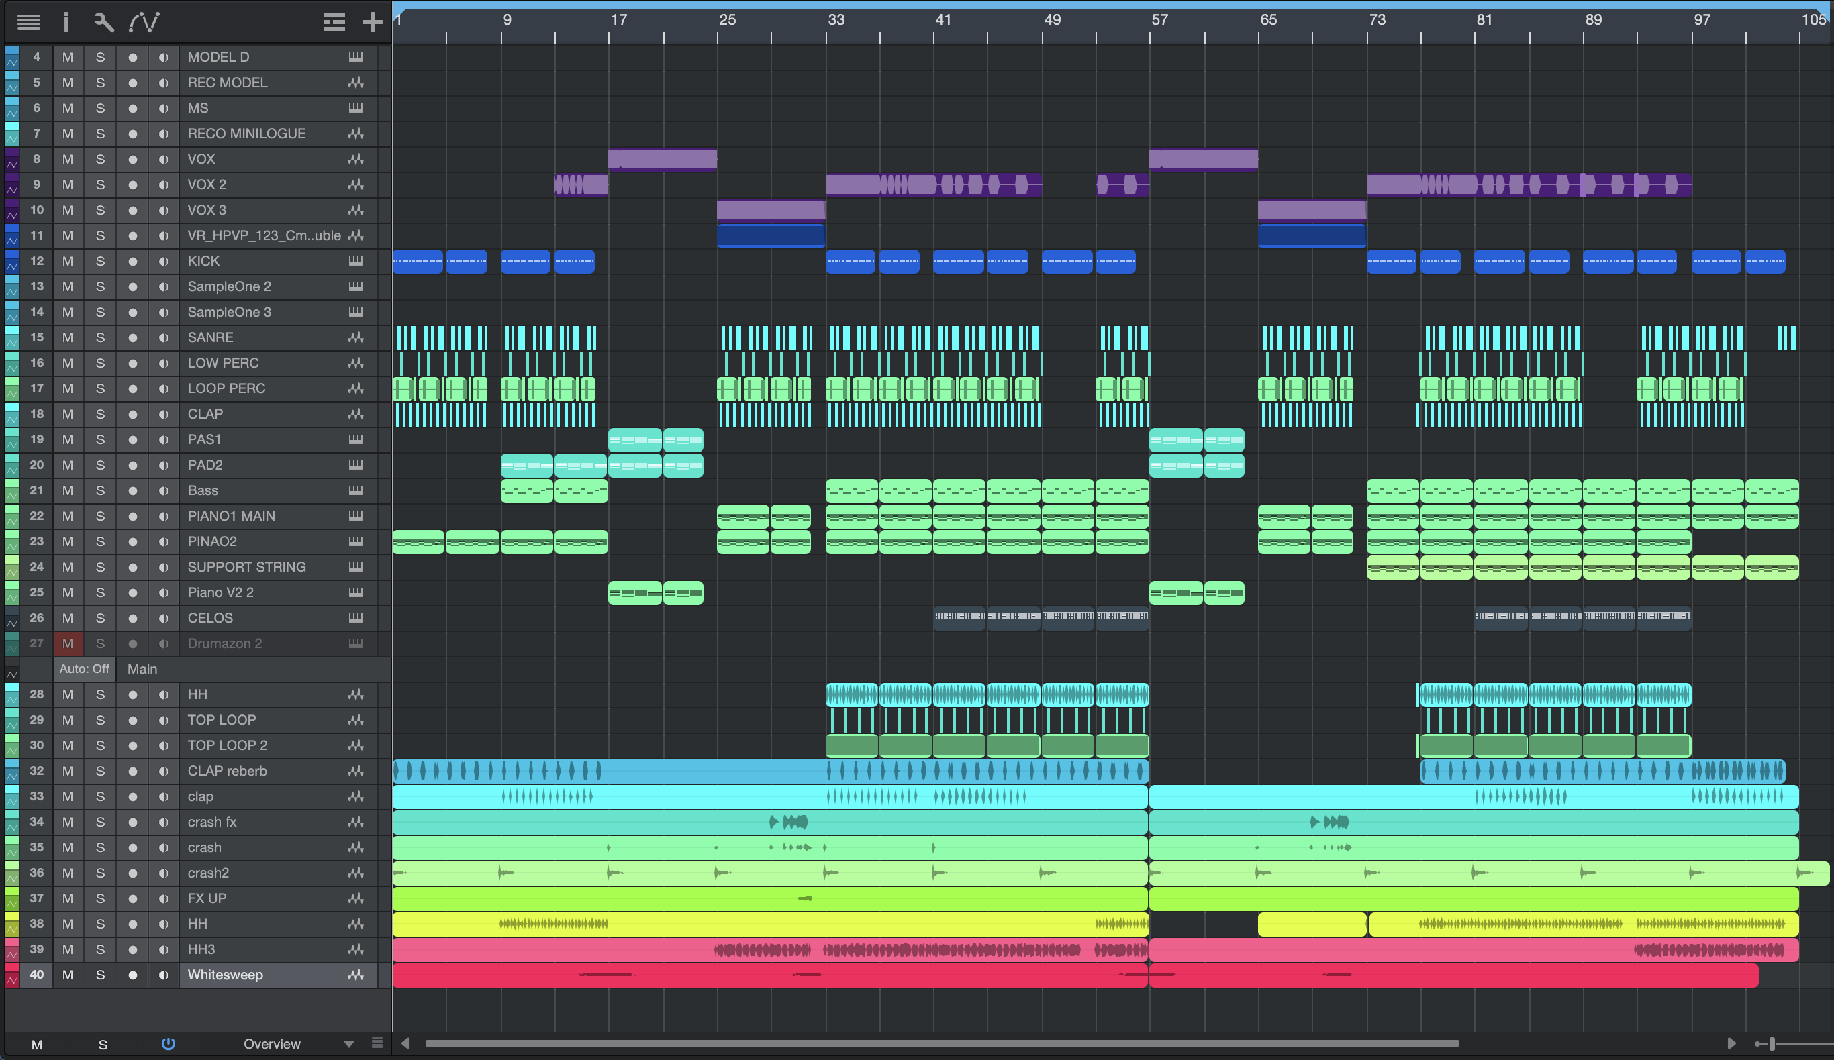Screen dimensions: 1834x1060
Task: Select the CELOS clip at bar 41
Action: tap(960, 618)
